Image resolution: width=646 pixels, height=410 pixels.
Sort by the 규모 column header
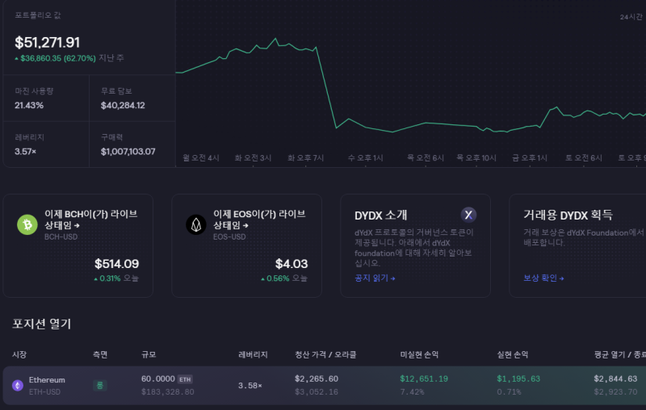click(149, 354)
